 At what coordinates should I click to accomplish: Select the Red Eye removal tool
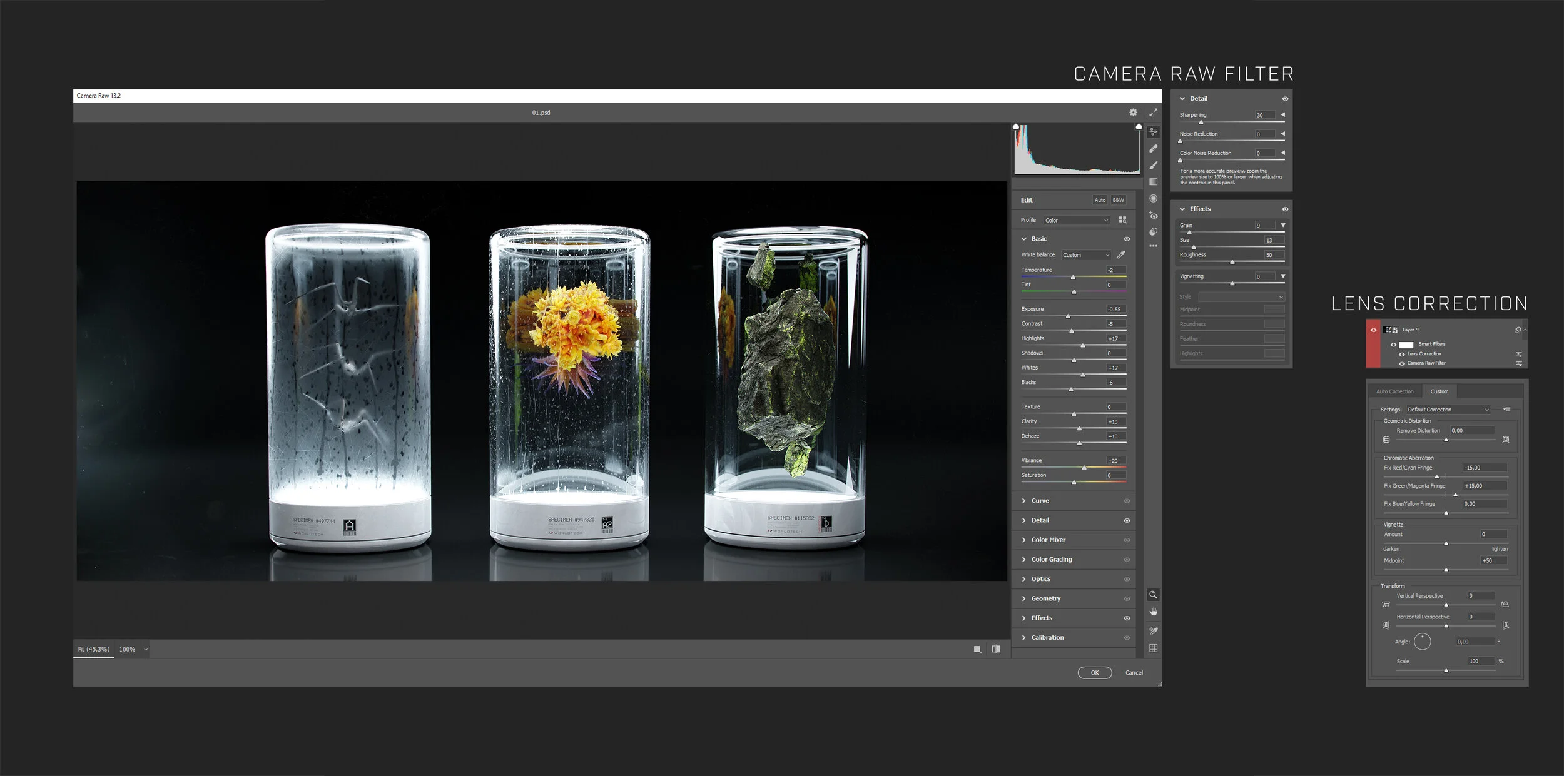pyautogui.click(x=1153, y=216)
